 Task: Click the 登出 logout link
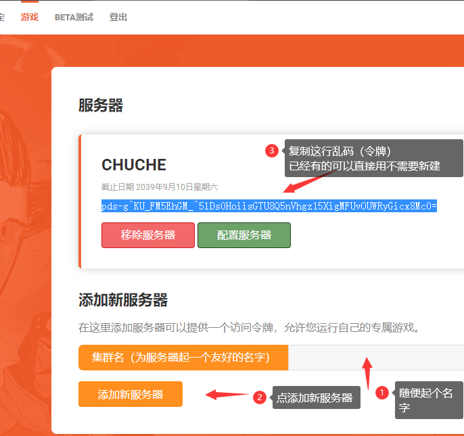118,17
